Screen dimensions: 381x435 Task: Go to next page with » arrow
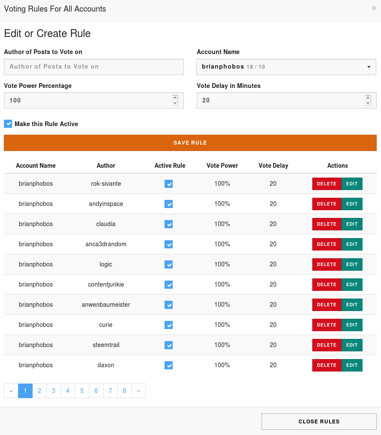(139, 391)
